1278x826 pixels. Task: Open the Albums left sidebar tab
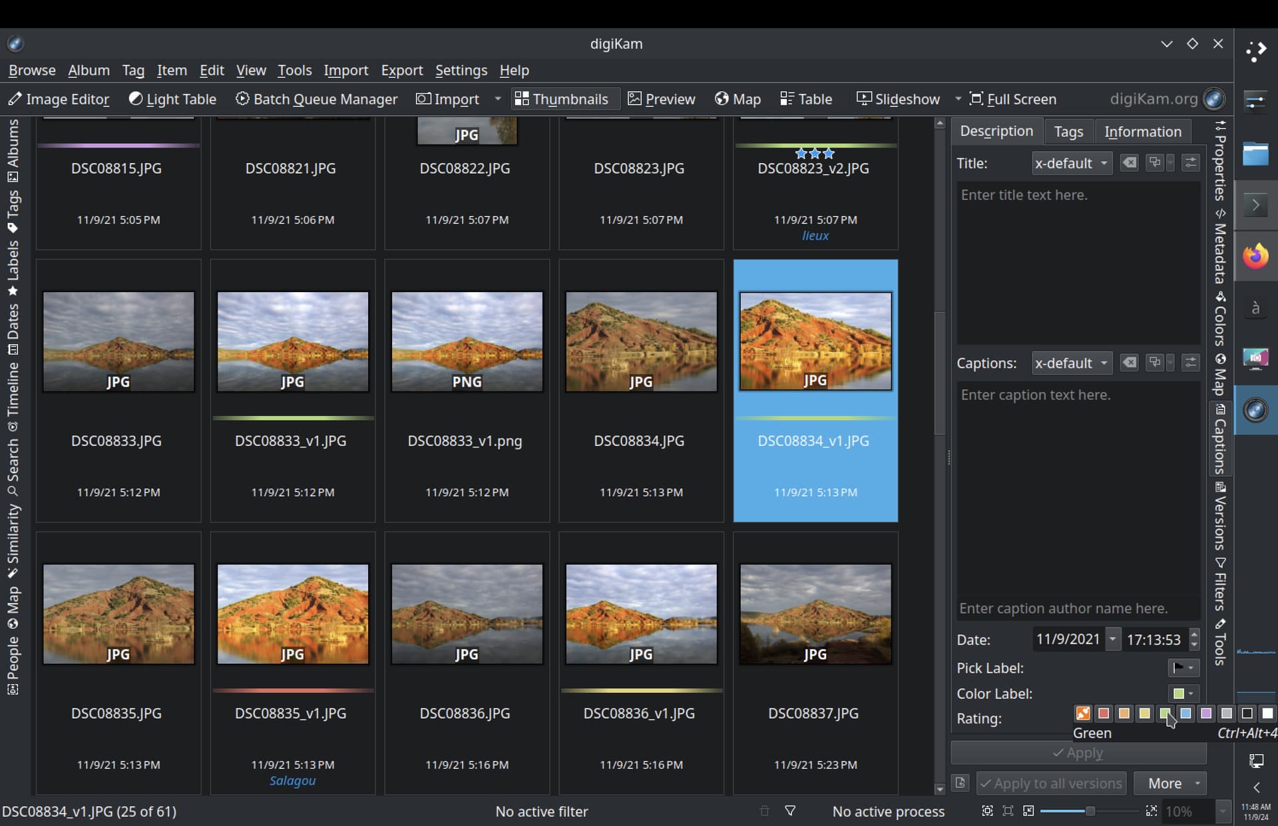(13, 150)
